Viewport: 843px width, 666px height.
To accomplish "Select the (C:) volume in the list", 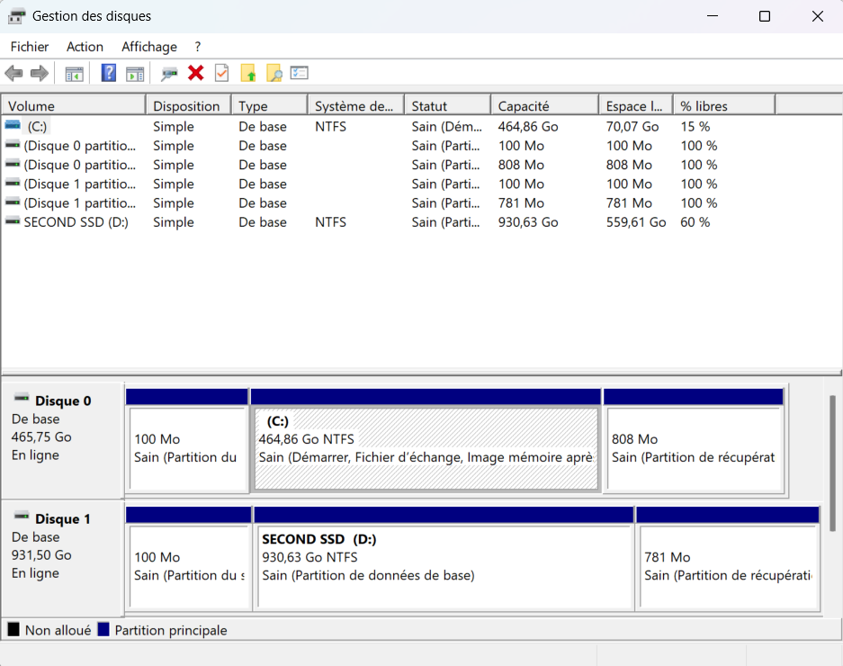I will point(37,127).
